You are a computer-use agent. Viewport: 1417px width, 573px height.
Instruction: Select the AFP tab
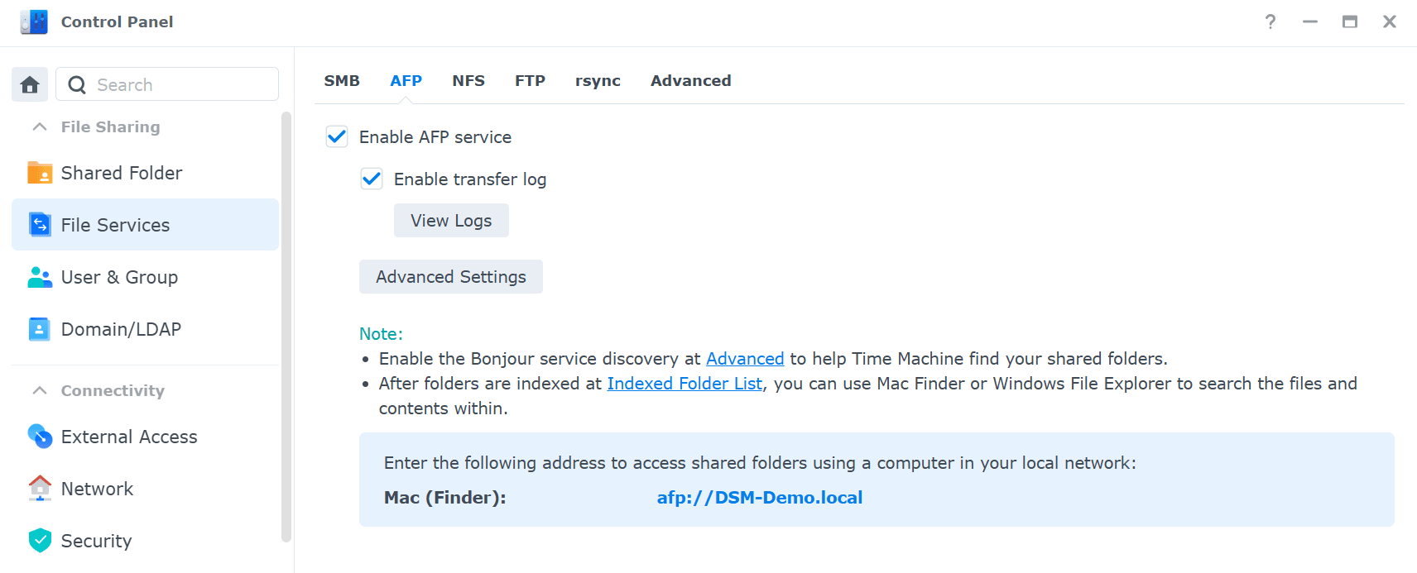pos(406,80)
